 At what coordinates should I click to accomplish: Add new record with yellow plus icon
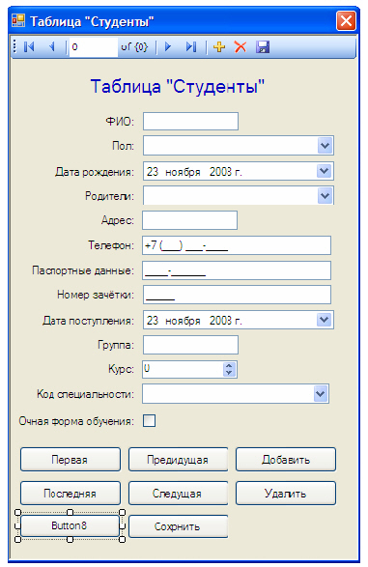tap(219, 47)
